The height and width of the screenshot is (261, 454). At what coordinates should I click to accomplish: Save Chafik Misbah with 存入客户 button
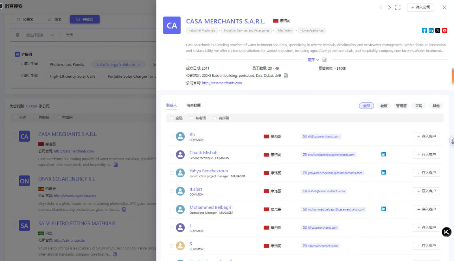click(426, 155)
